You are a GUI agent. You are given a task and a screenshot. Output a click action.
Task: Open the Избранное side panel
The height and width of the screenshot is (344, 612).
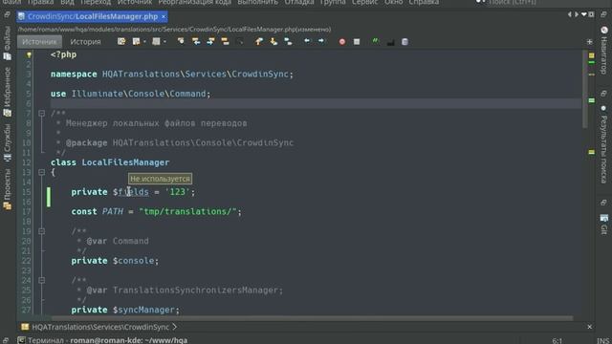pos(7,92)
